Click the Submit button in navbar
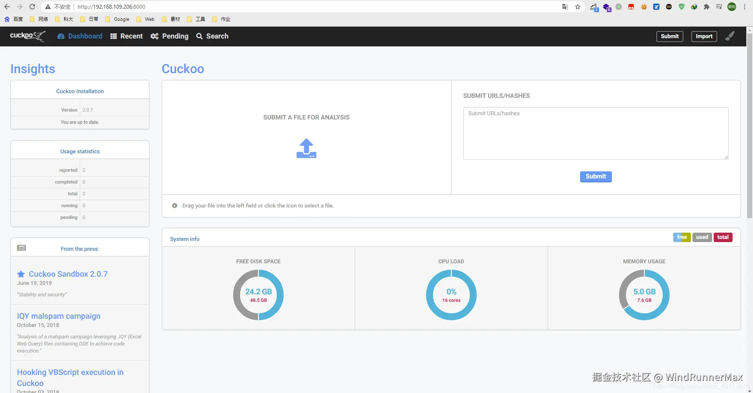The width and height of the screenshot is (753, 393). point(670,36)
